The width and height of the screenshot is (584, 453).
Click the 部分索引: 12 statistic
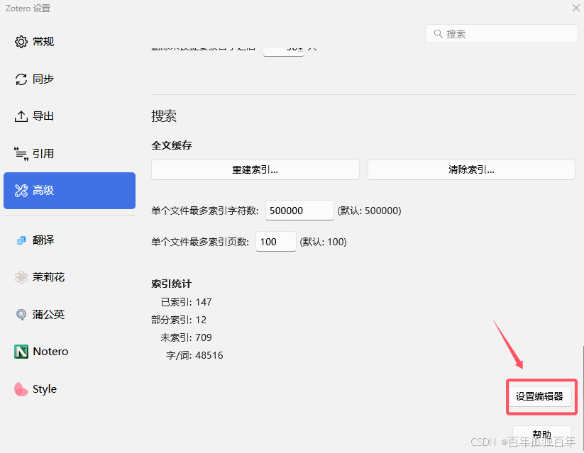tap(179, 320)
